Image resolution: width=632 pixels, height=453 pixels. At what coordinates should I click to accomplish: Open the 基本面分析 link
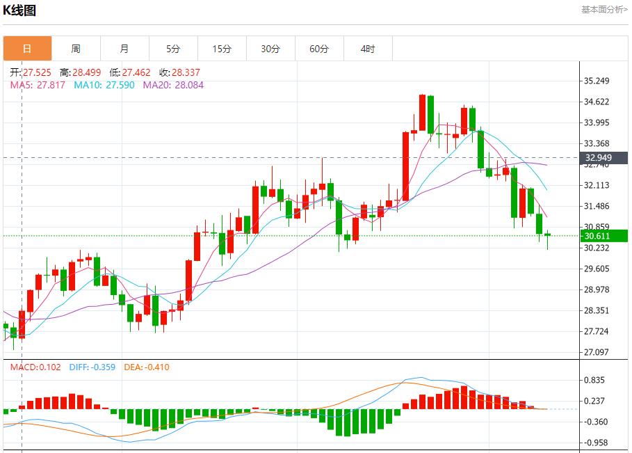[x=604, y=9]
